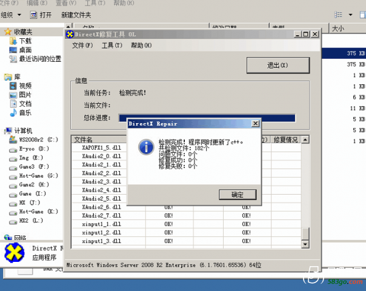Open the 文件(F) menu in DirectX修复工具
The height and width of the screenshot is (291, 366).
point(82,45)
